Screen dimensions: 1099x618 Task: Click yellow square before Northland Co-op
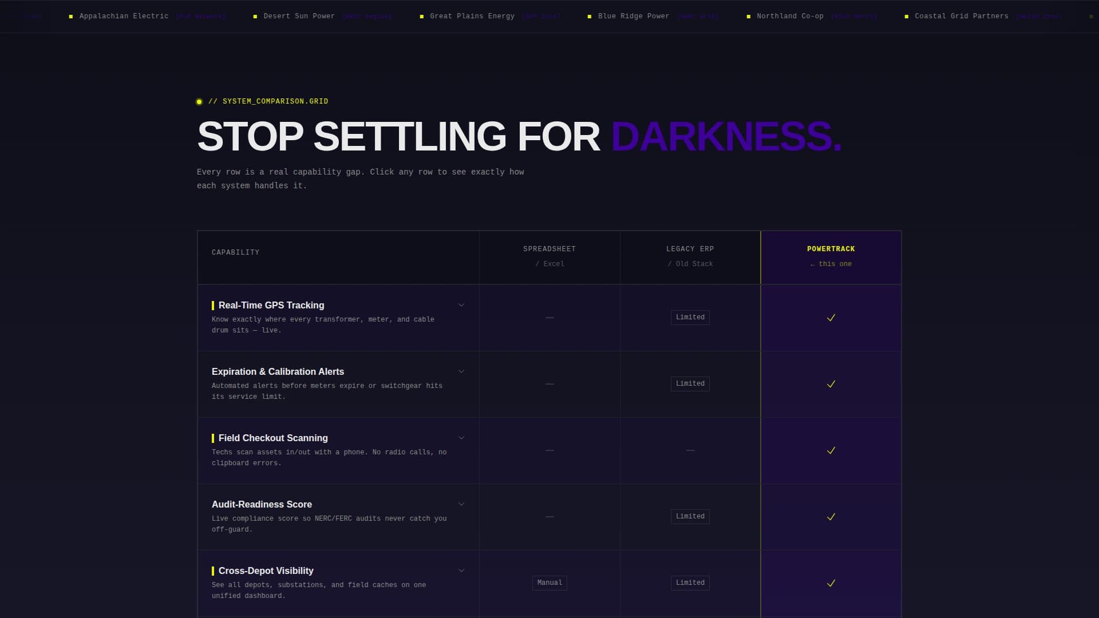(x=749, y=17)
